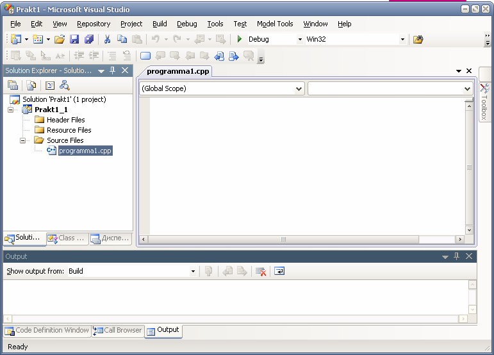Toggle word wrap in Output pane
This screenshot has height=355, width=494.
click(x=279, y=271)
